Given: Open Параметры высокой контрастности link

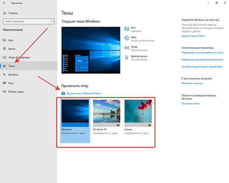Looking at the screenshot, I should pos(202,60).
